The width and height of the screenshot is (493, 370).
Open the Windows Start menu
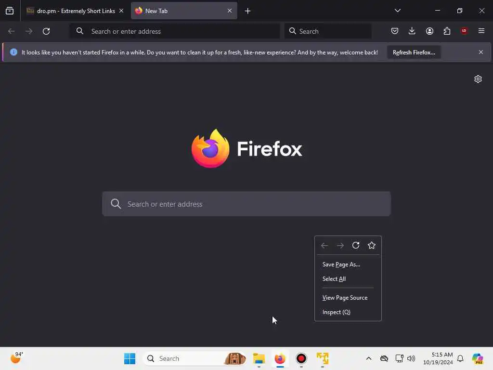[x=130, y=358]
